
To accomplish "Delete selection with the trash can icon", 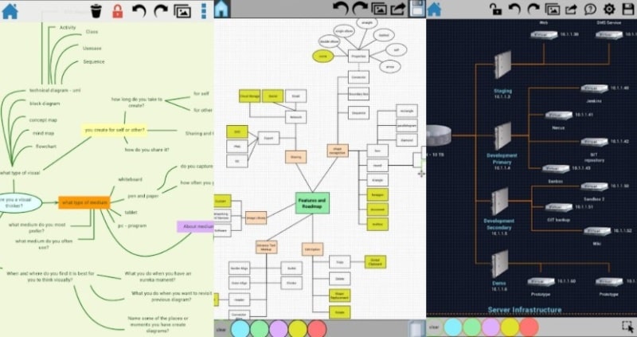I will [x=96, y=11].
